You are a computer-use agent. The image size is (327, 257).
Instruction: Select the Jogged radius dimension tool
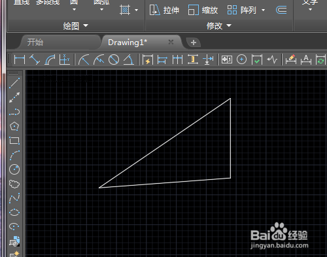pos(99,60)
